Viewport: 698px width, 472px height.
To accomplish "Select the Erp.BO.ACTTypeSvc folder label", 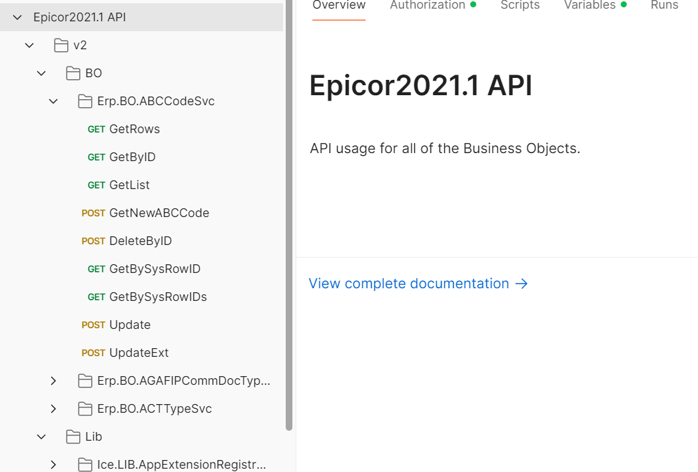I will tap(155, 409).
